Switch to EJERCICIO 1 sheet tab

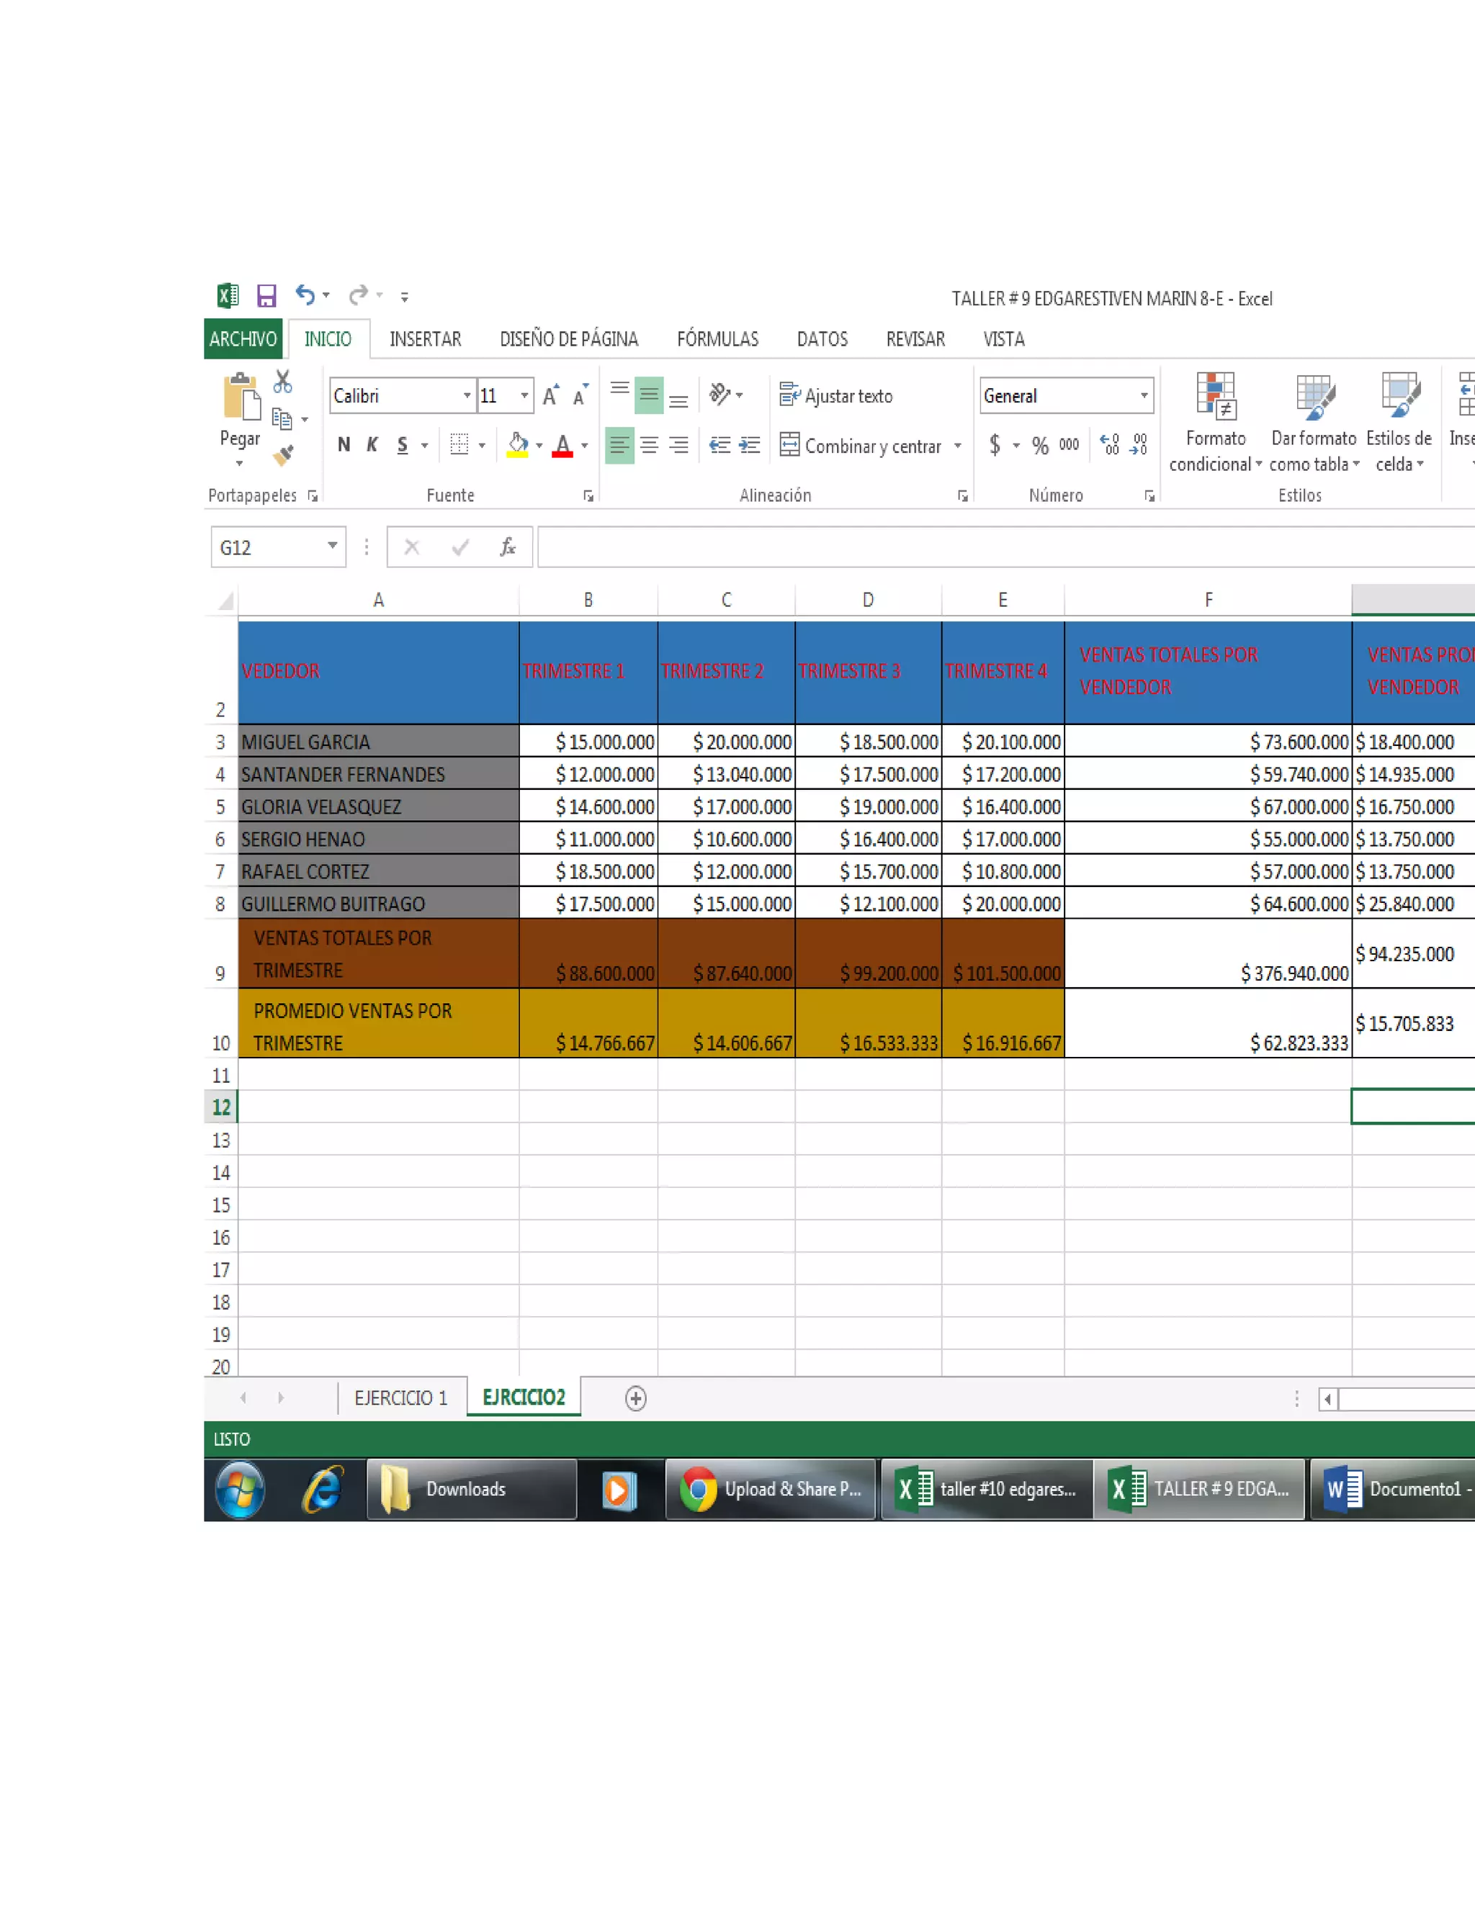[400, 1398]
